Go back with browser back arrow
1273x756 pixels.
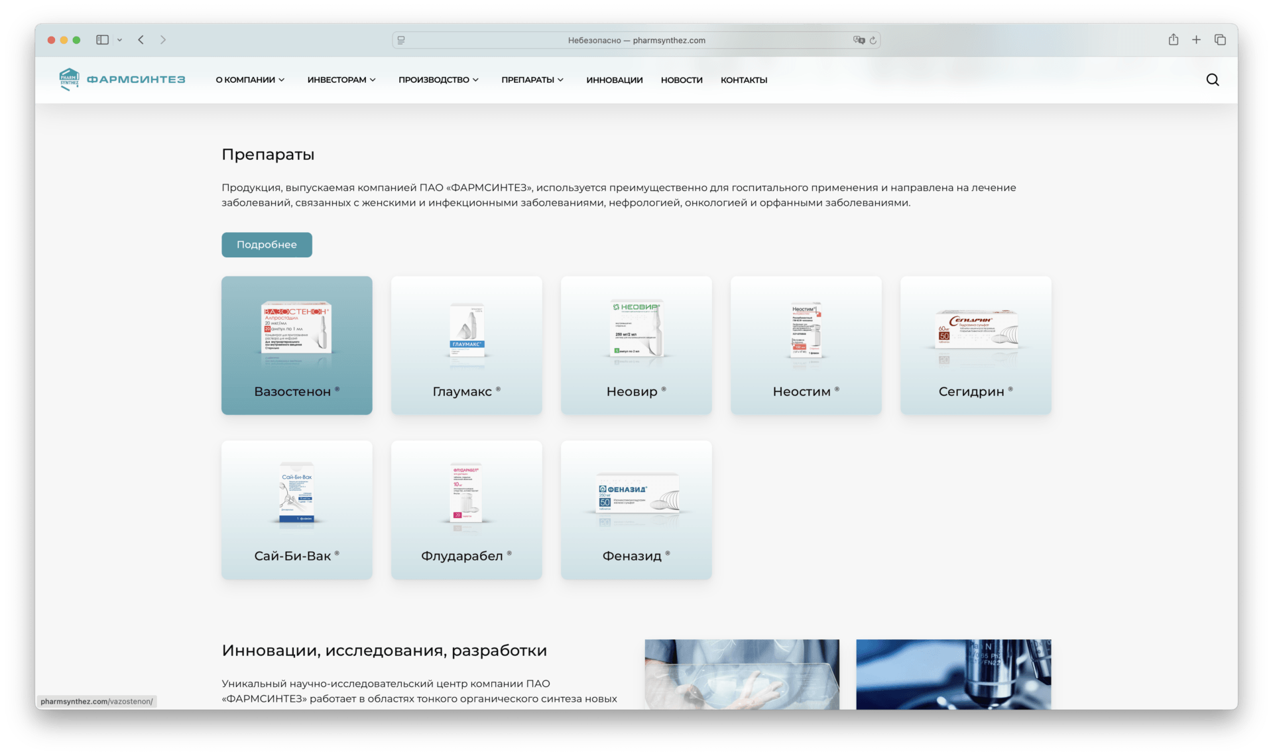141,40
